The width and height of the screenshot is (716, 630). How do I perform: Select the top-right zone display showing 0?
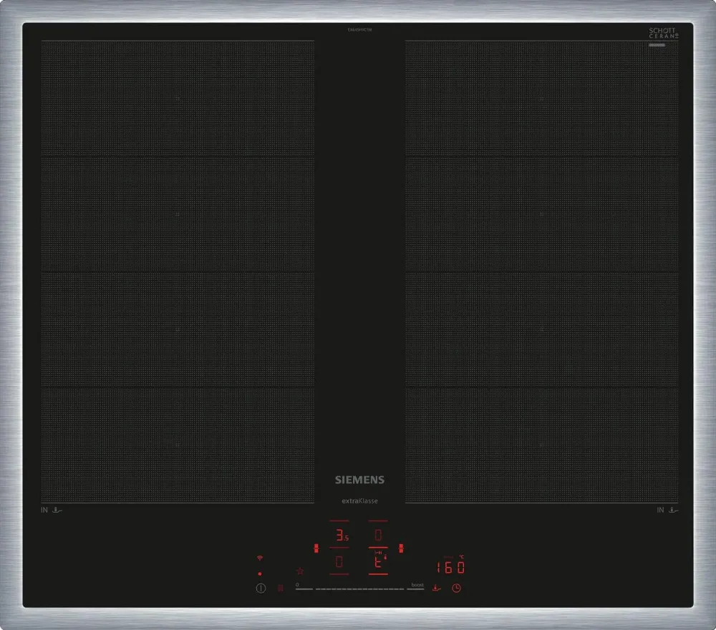[378, 535]
